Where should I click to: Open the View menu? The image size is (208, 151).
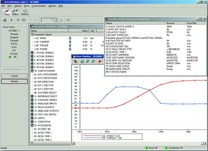click(10, 6)
